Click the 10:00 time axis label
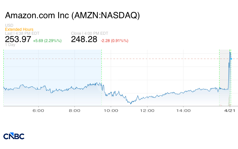The image size is (238, 149). (111, 111)
